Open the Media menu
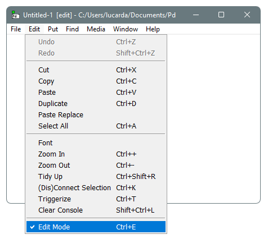 (96, 29)
